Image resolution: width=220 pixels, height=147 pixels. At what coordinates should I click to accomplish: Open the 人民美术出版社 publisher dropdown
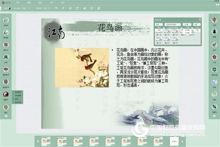pos(172,25)
